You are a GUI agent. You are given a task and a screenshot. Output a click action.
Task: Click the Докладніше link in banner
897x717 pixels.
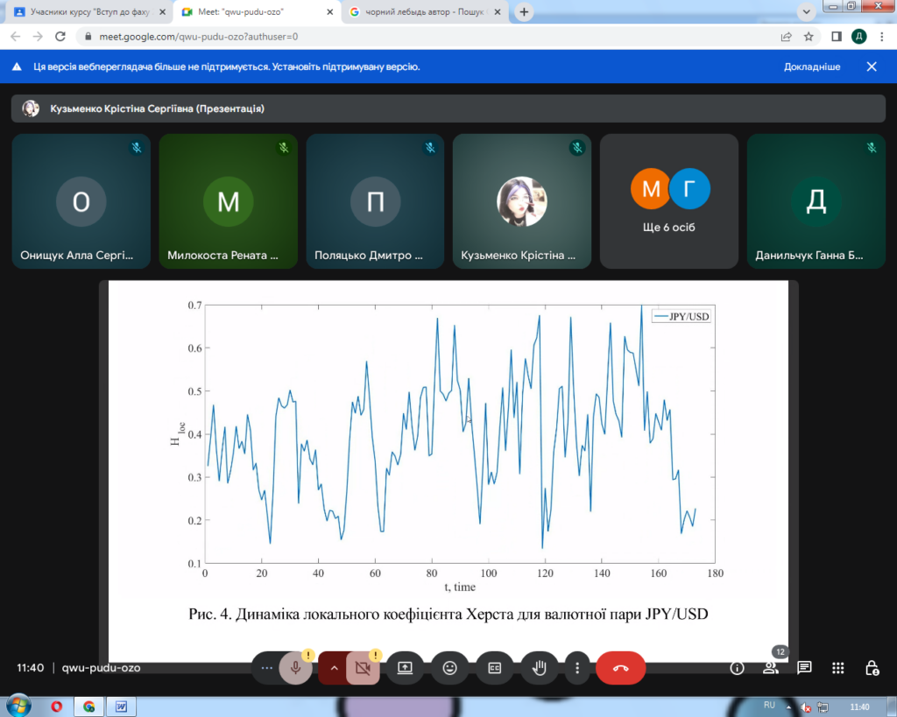point(812,67)
